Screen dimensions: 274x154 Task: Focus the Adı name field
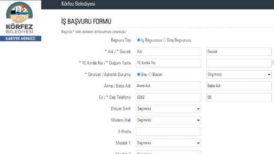168,51
